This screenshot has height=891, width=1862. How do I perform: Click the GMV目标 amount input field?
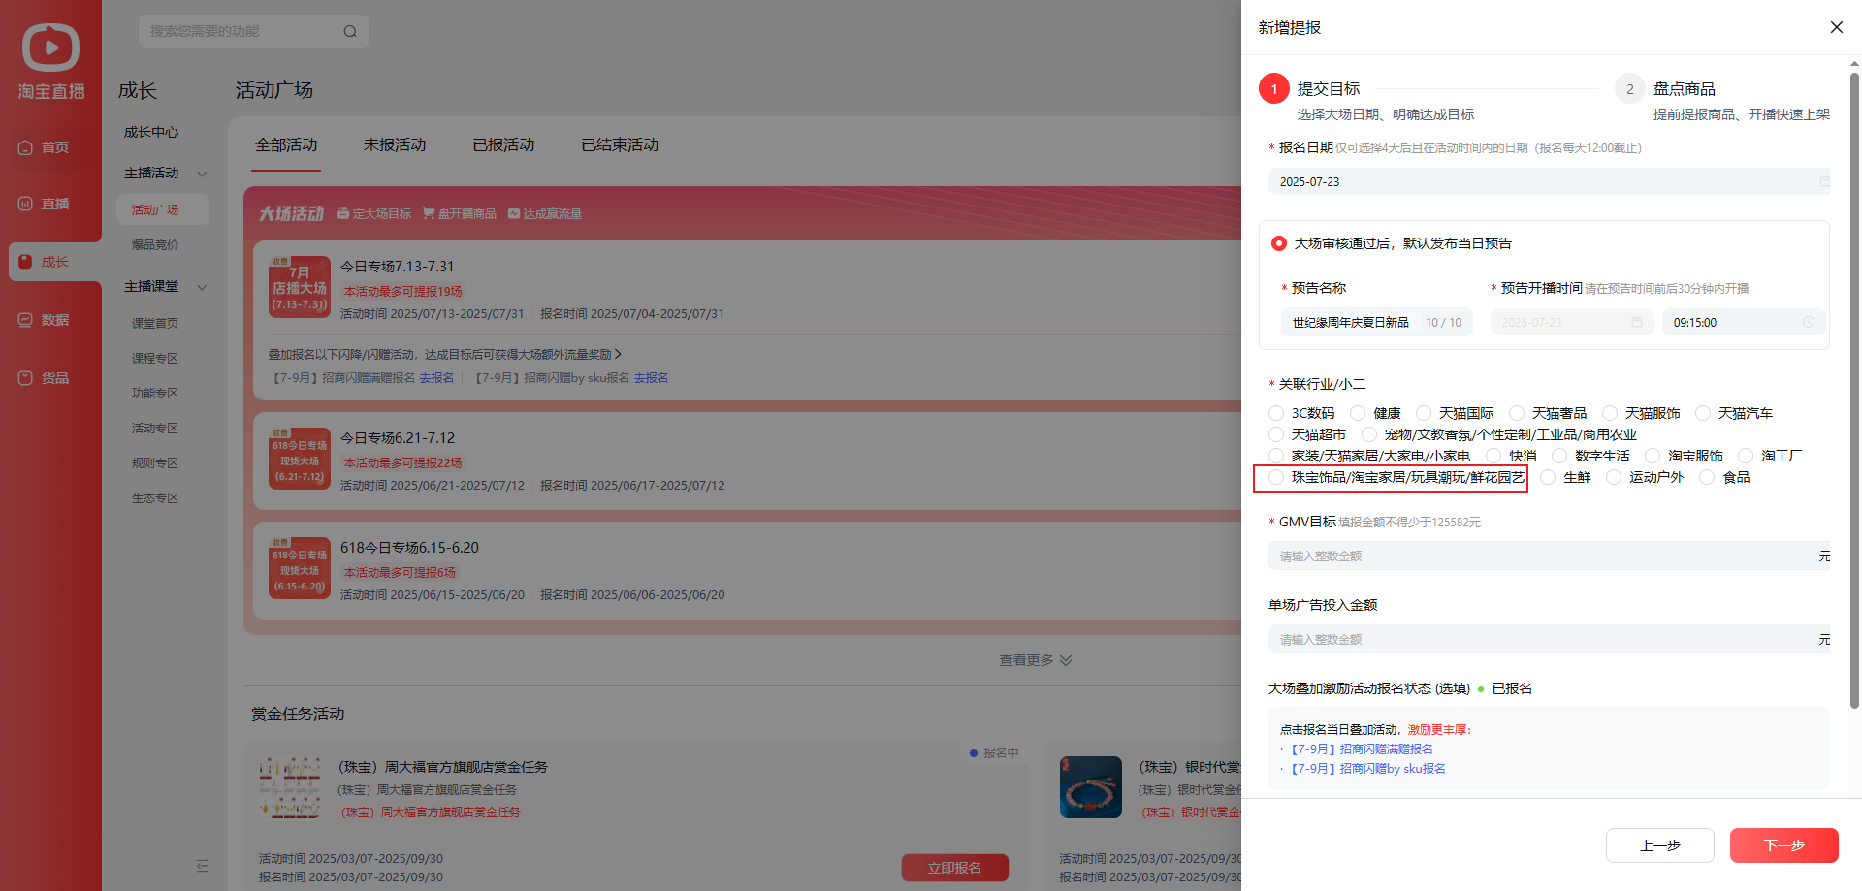(x=1542, y=556)
